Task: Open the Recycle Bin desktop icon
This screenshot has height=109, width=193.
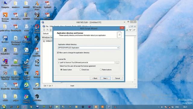Action: 5,86
